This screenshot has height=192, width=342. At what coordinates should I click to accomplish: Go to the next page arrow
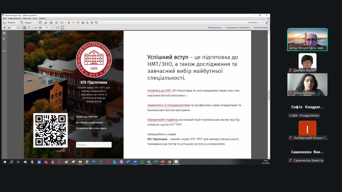9,27
